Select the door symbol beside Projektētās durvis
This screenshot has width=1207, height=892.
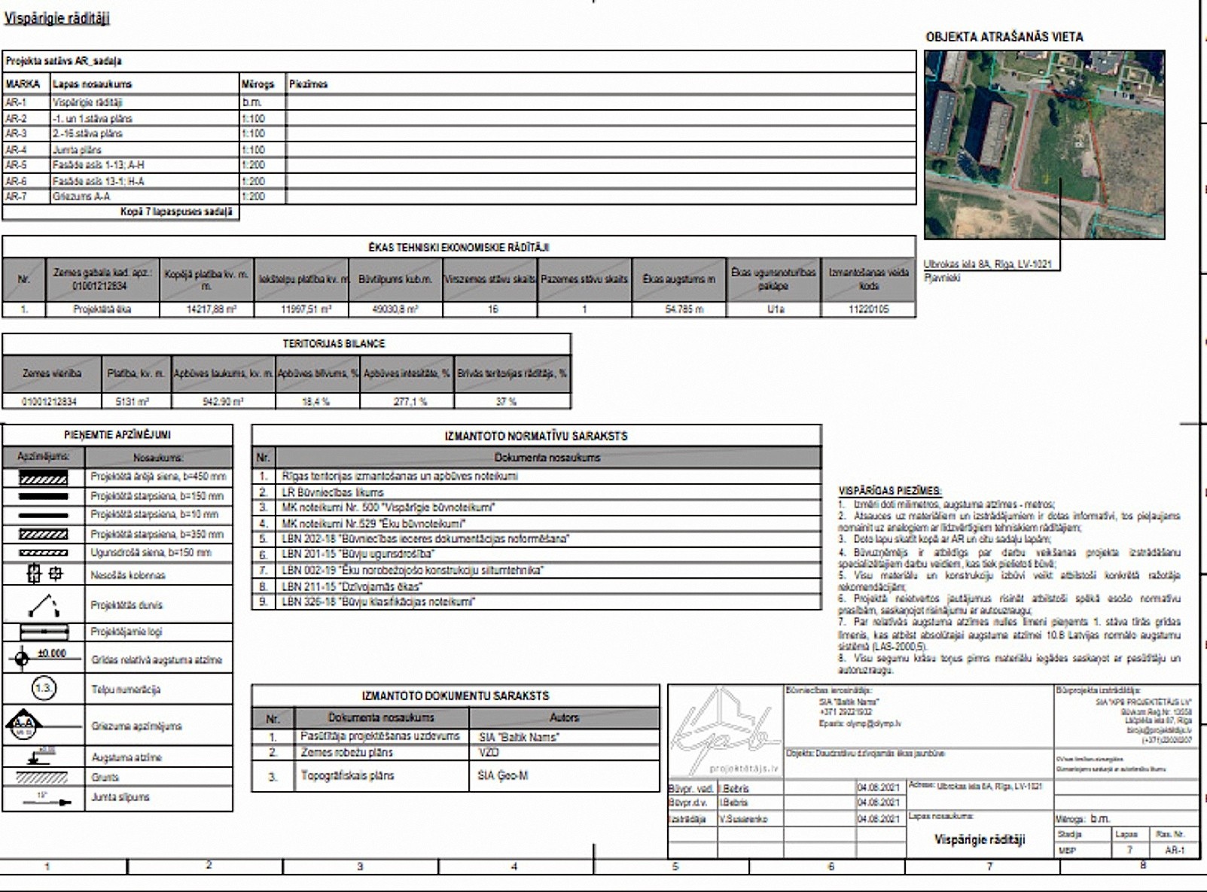click(x=44, y=605)
